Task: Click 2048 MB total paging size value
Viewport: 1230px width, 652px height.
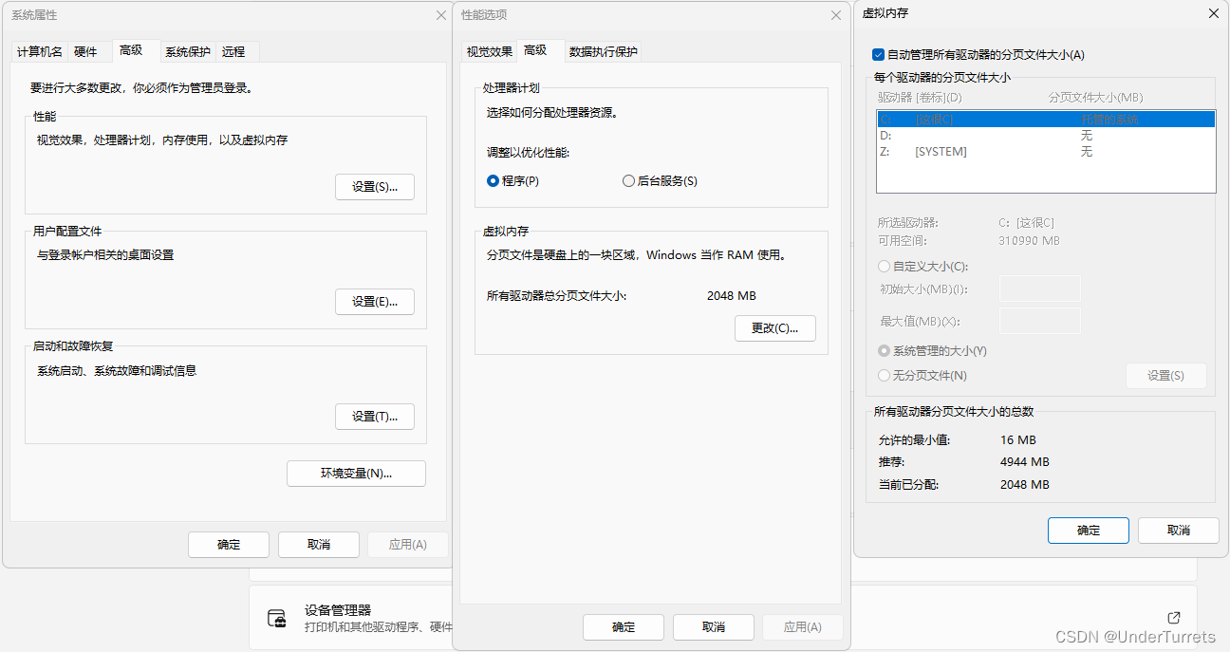Action: point(732,296)
